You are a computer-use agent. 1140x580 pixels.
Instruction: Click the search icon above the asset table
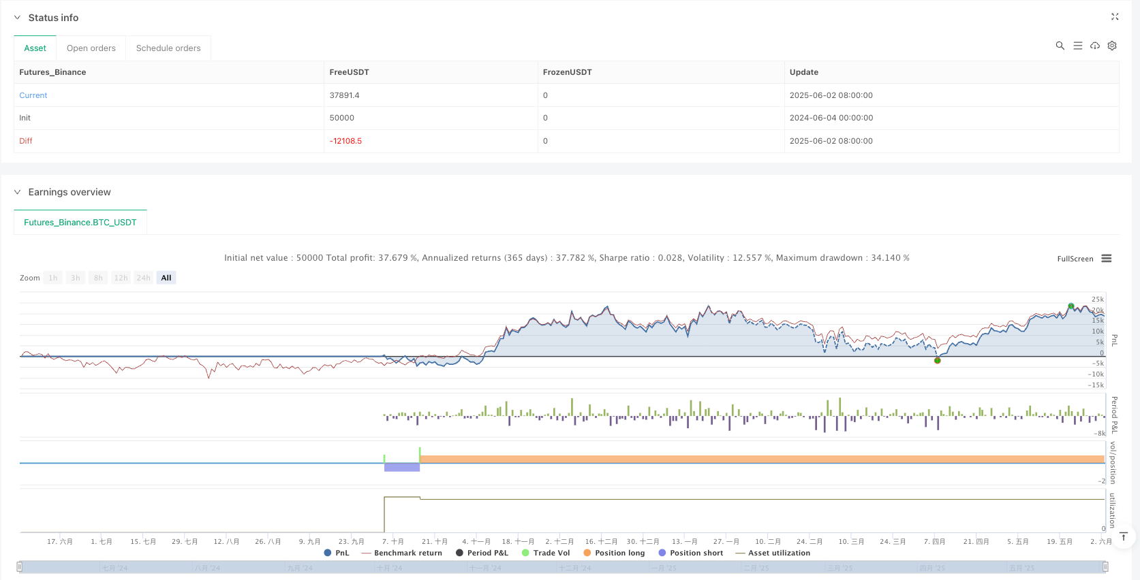(x=1060, y=46)
